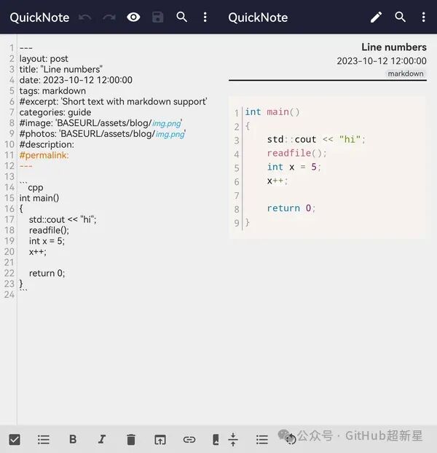Place cursor on the '#description:' line
Screen dimensions: 437x453
point(47,144)
